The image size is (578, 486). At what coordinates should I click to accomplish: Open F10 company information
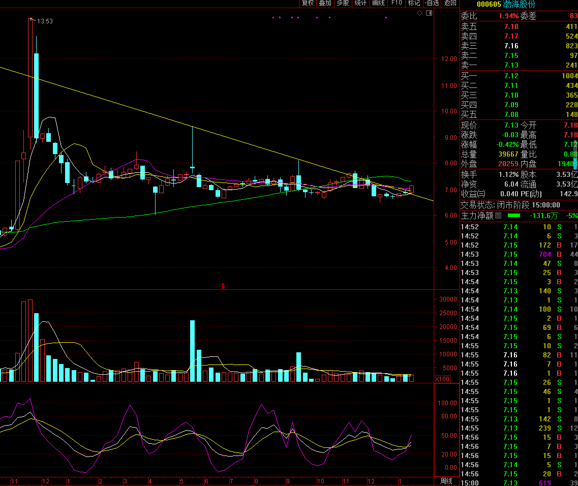pyautogui.click(x=397, y=3)
